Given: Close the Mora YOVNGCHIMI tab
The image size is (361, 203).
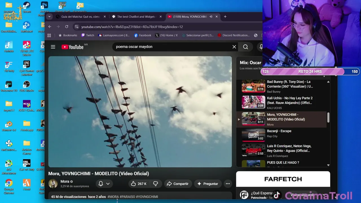Looking at the screenshot, I should click(x=217, y=17).
